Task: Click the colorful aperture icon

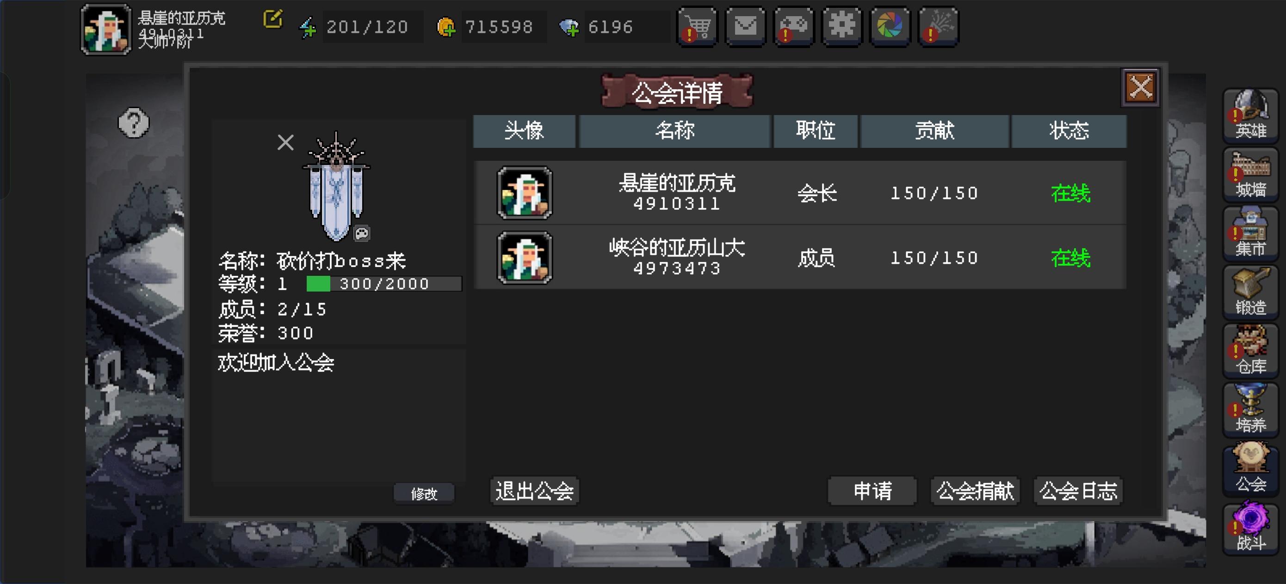Action: point(890,26)
